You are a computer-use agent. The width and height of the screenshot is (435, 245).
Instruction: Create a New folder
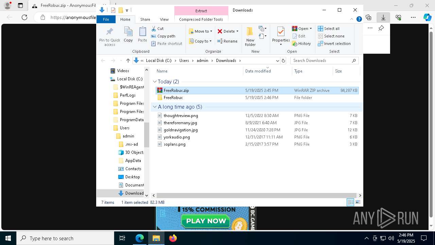click(x=250, y=36)
